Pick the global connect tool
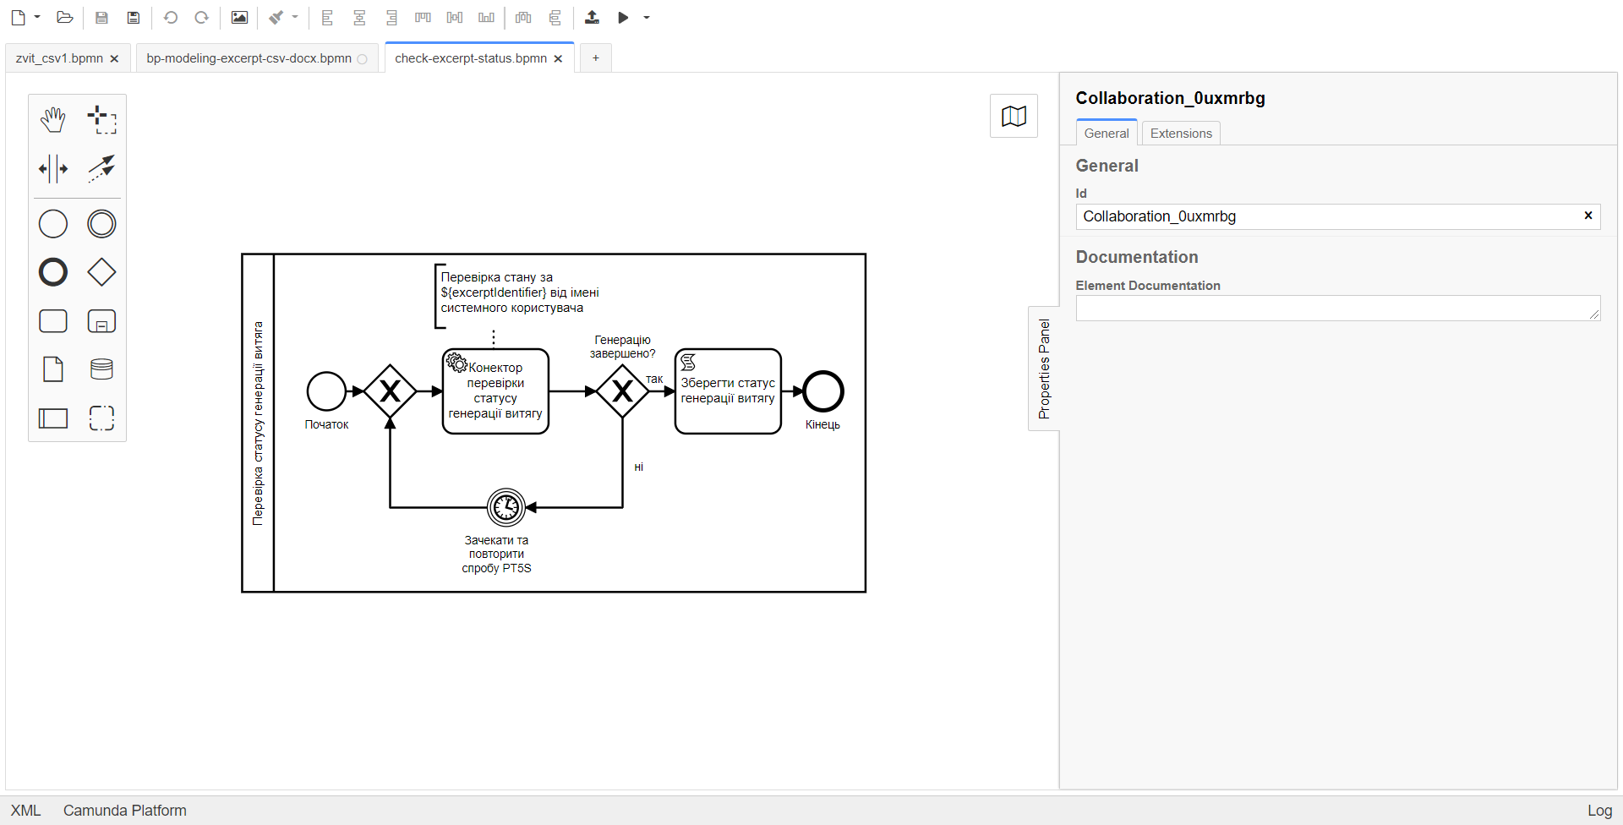This screenshot has width=1623, height=825. pyautogui.click(x=101, y=168)
